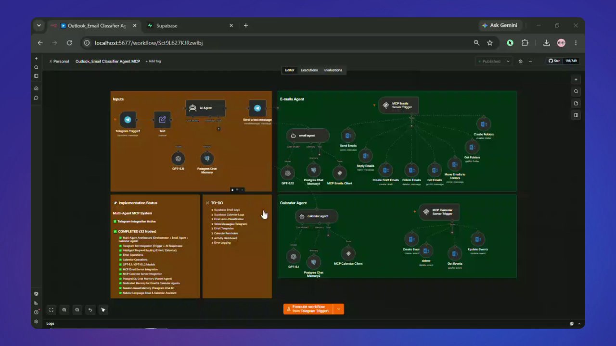This screenshot has width=616, height=346.
Task: Click the Personal project breadcrumb
Action: pyautogui.click(x=59, y=62)
